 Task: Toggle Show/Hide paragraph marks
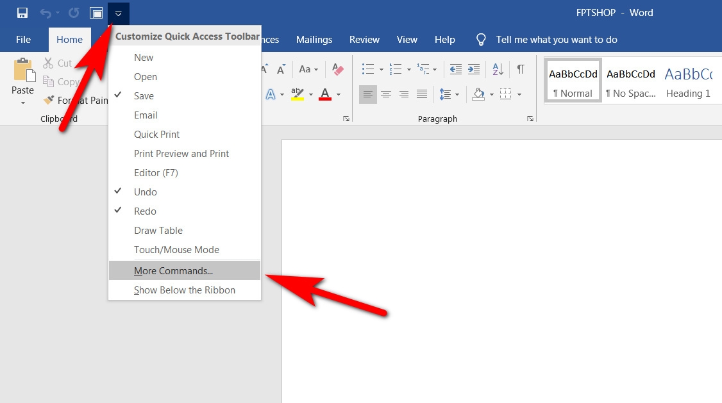click(x=520, y=69)
